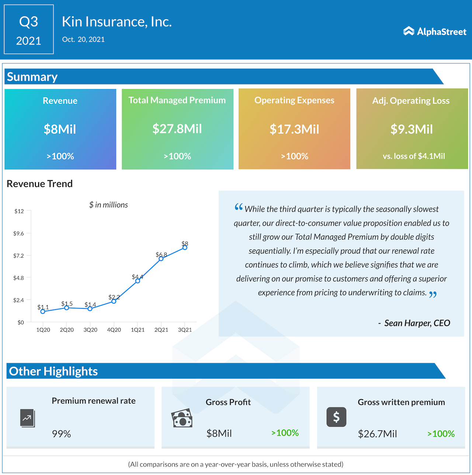Click the 3Q21 x-axis label
This screenshot has height=475, width=472.
pos(185,330)
